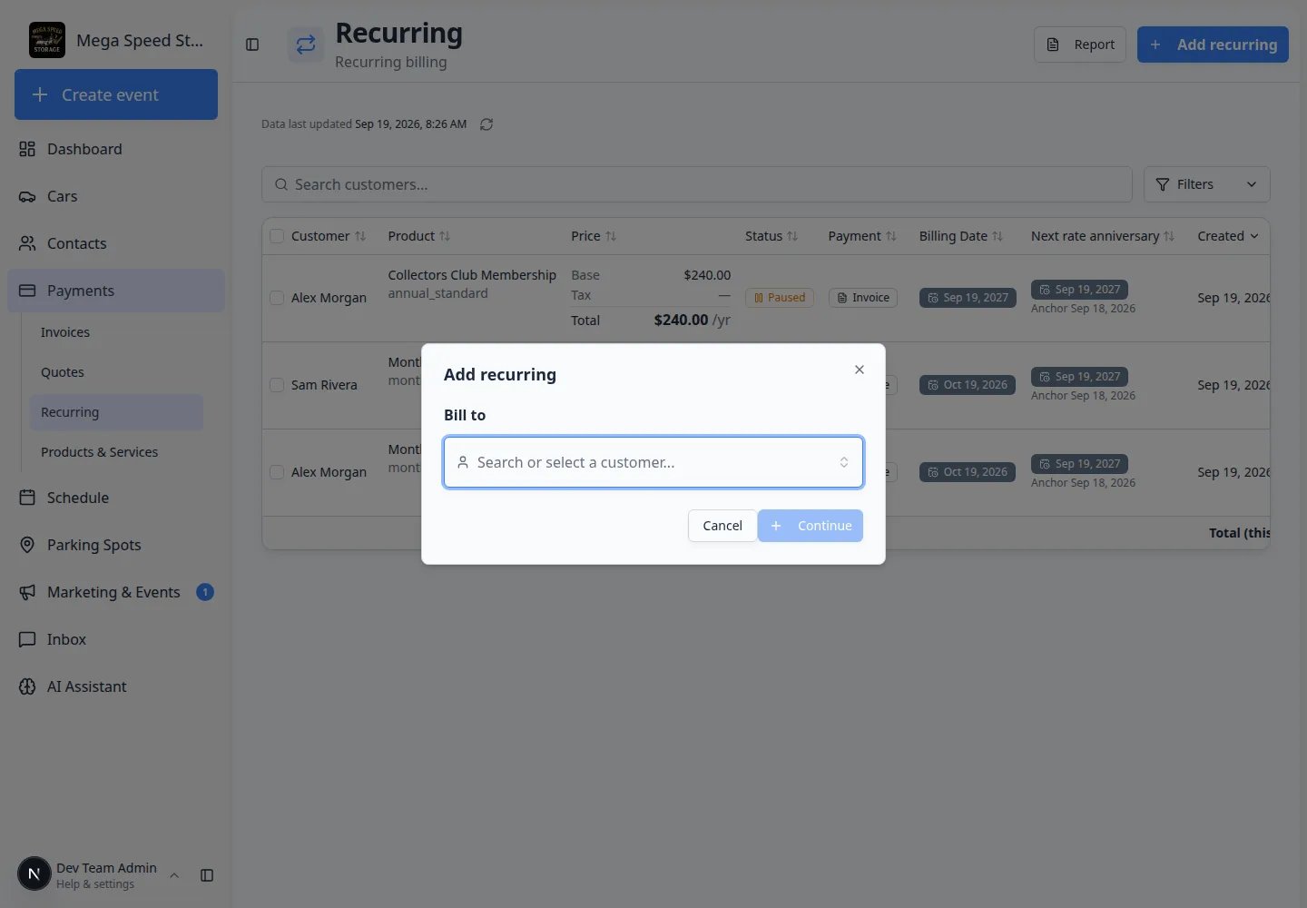Click the Add recurring header button
1307x908 pixels.
1213,44
